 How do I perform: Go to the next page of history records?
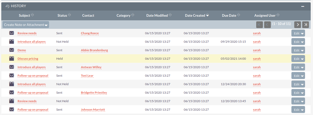pos(298,24)
